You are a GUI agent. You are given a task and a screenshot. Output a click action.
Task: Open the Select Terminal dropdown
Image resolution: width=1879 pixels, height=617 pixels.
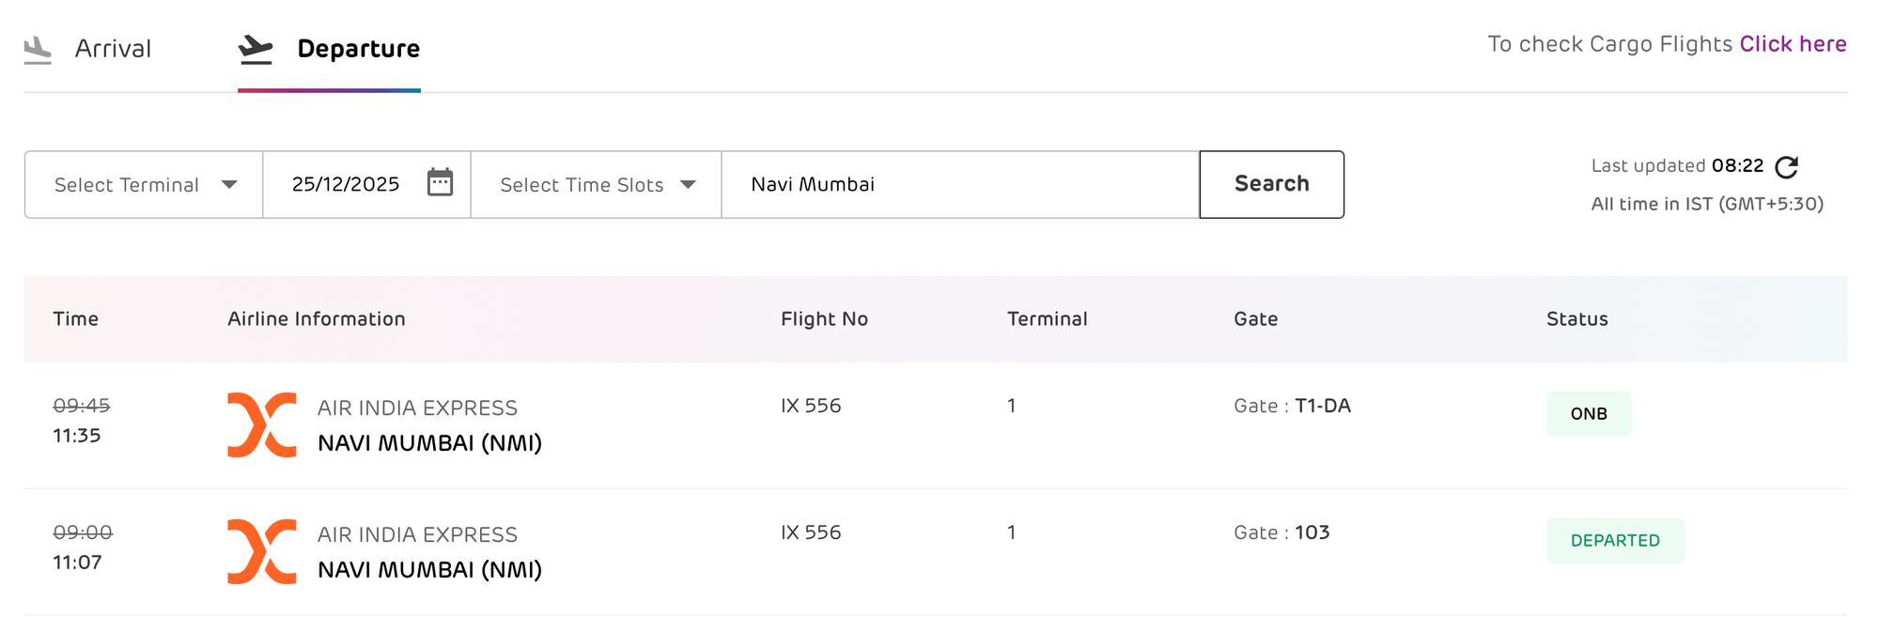click(x=127, y=185)
